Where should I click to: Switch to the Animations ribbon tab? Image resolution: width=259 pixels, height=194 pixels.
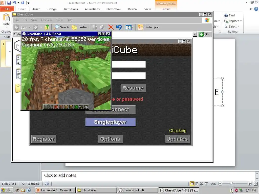[92, 9]
